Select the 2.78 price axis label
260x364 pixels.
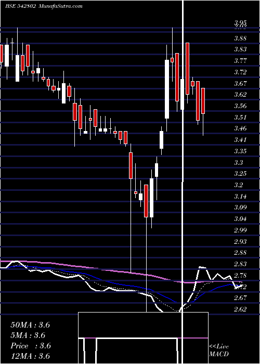point(240,276)
